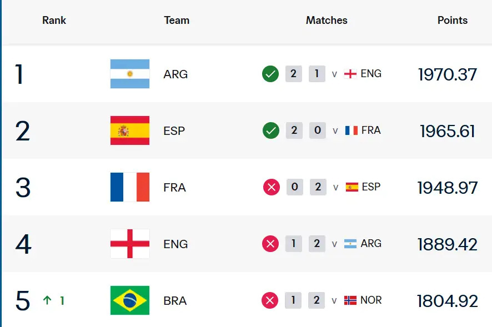This screenshot has height=327, width=492.
Task: Click the red loss icon in France's row
Action: coord(272,187)
